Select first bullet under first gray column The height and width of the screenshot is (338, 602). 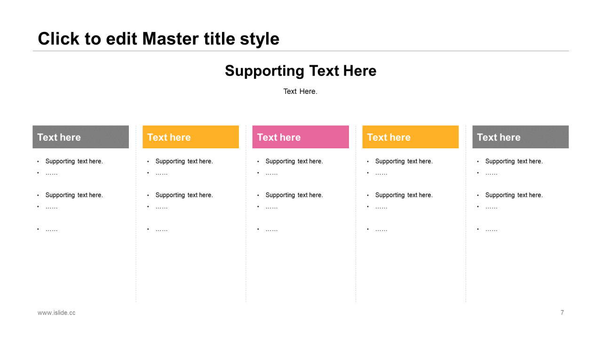(74, 161)
